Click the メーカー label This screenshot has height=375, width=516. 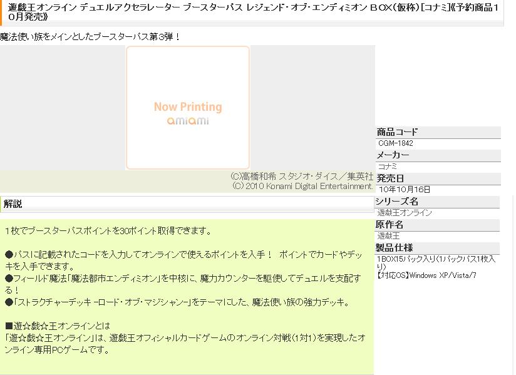[x=393, y=155]
